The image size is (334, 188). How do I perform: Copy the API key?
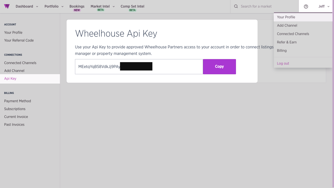pyautogui.click(x=219, y=67)
